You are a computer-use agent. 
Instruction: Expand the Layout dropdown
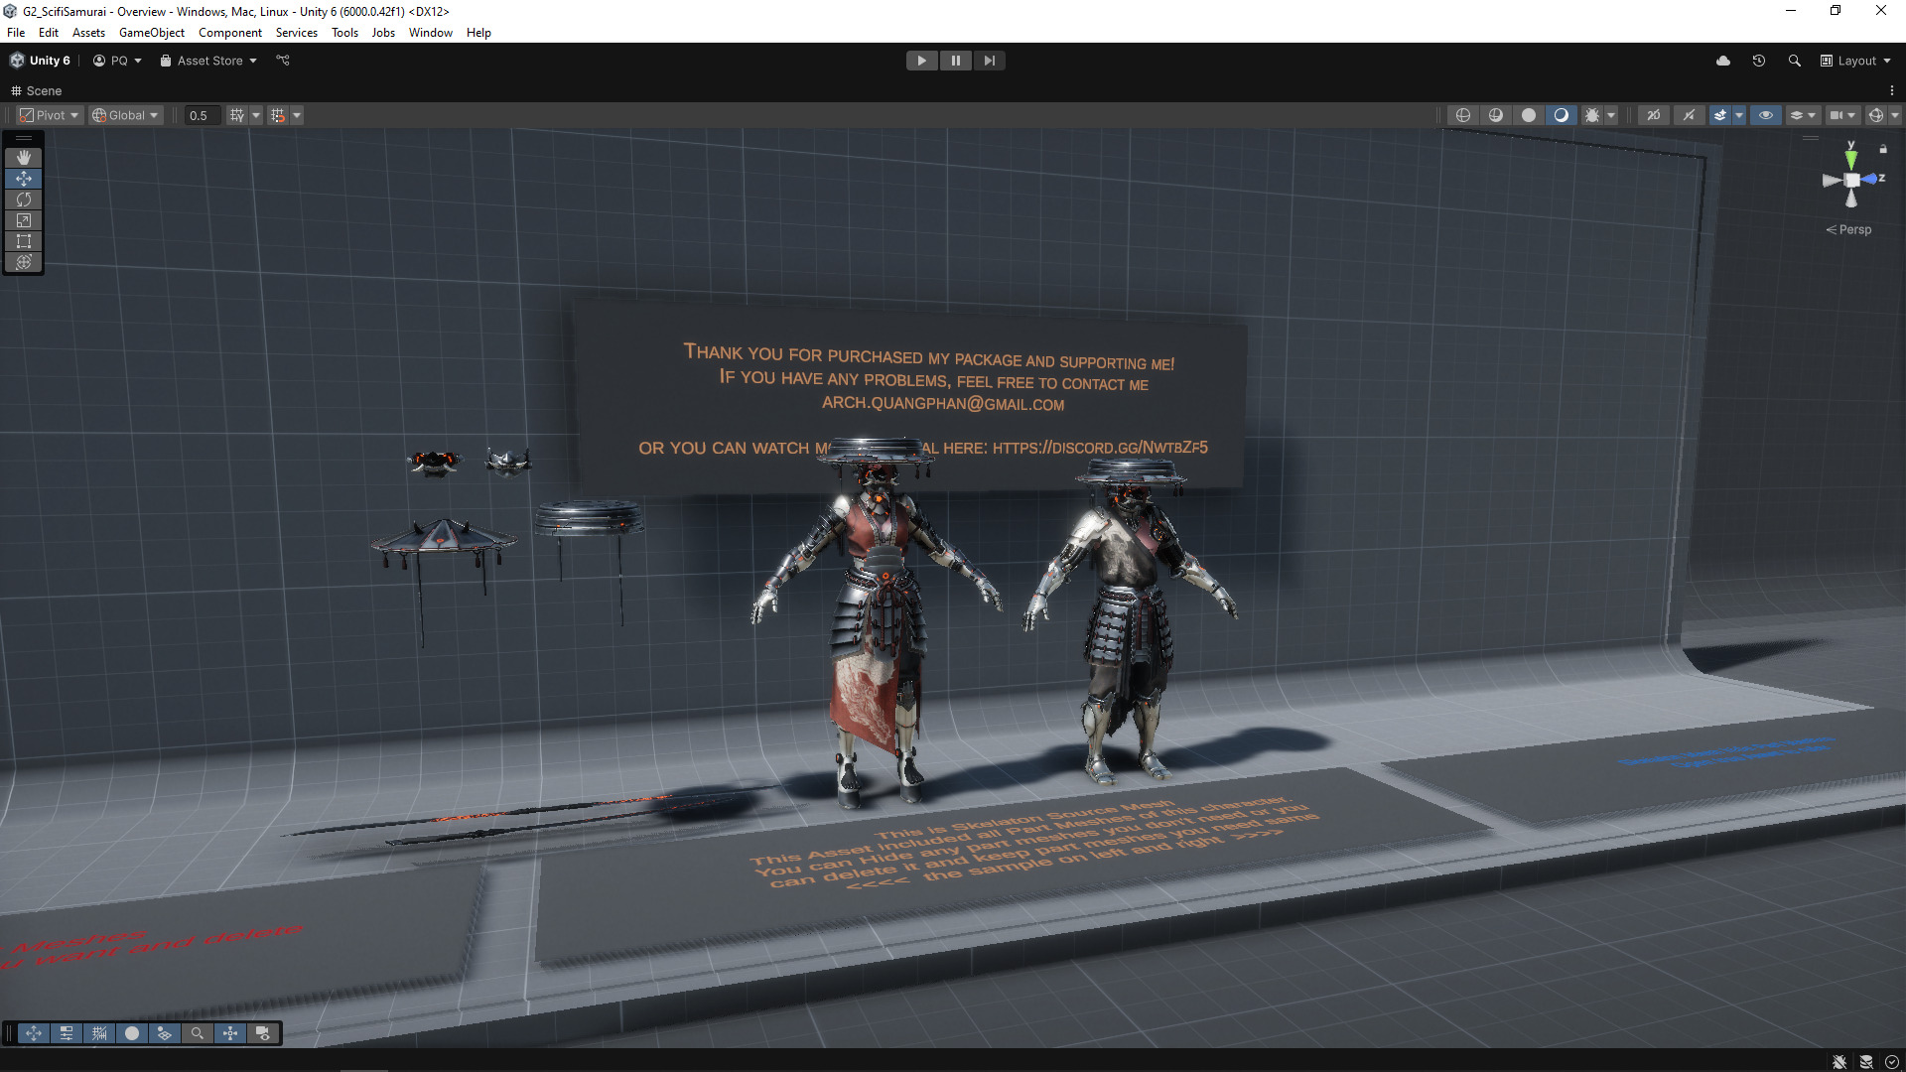tap(1855, 61)
